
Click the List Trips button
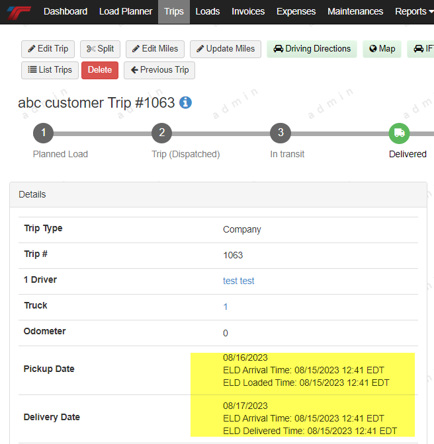tap(50, 70)
